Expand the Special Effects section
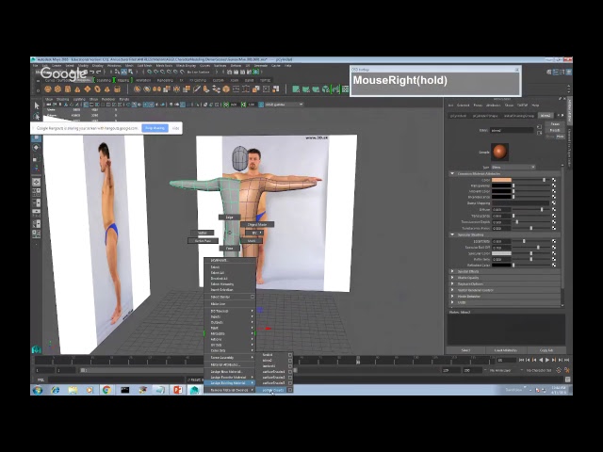 452,271
